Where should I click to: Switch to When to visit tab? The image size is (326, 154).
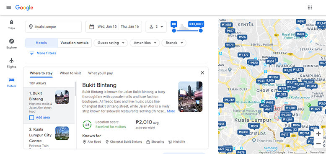click(70, 73)
